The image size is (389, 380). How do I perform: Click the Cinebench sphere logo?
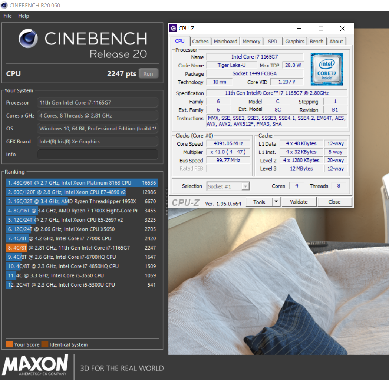28,39
